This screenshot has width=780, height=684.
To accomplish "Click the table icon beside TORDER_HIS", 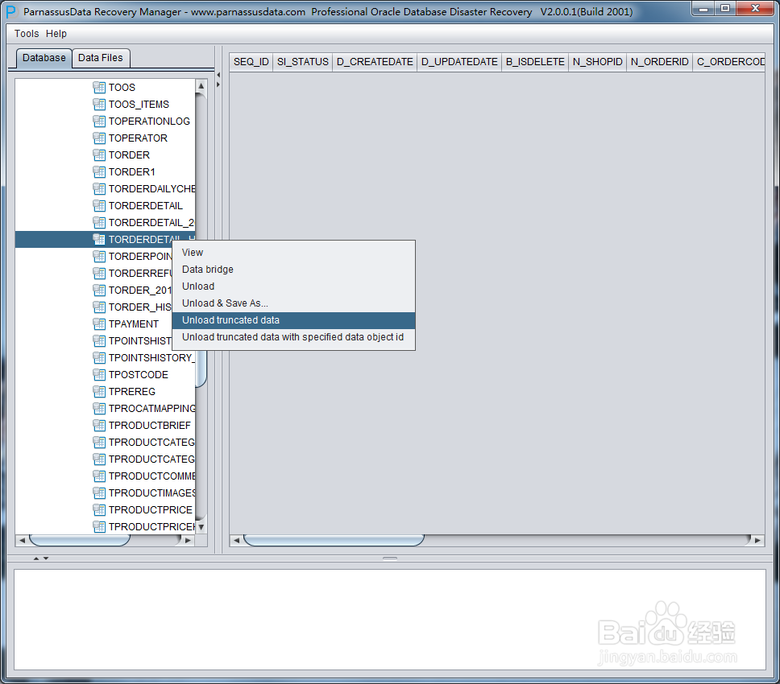I will pos(99,307).
